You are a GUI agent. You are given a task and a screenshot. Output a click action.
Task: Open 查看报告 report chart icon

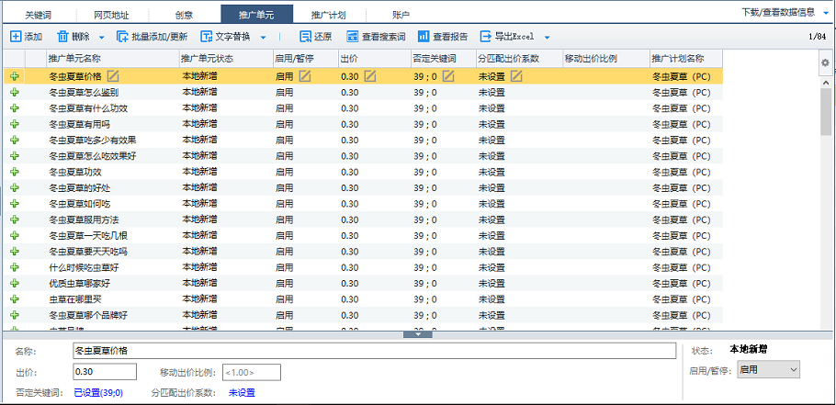(424, 37)
